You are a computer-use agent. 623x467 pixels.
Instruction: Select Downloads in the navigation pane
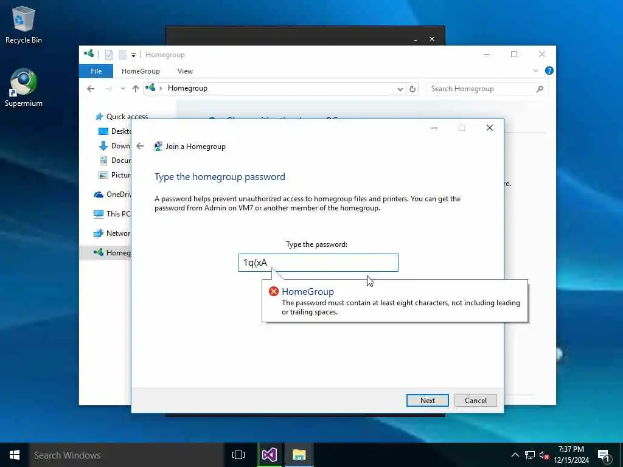pyautogui.click(x=114, y=146)
